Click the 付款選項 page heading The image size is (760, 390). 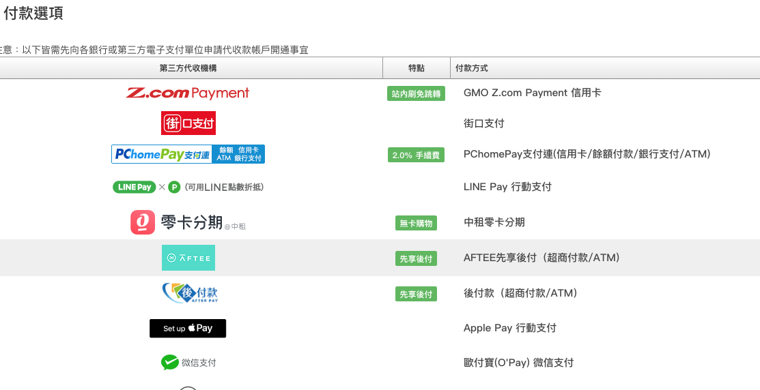tap(33, 13)
